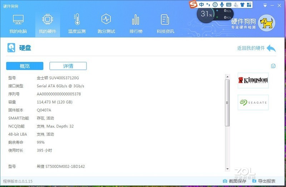Toggle Sogou 中 Chinese input mode

202,5
